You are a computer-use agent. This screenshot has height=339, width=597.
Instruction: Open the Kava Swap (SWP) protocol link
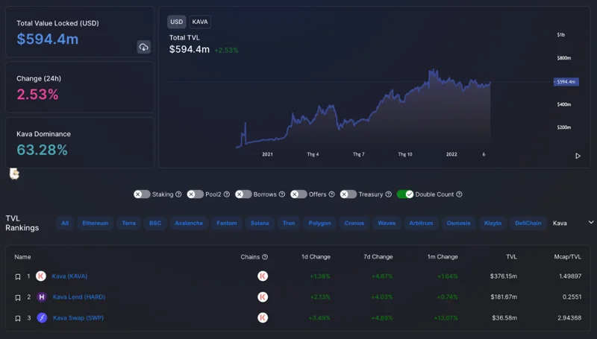[78, 317]
